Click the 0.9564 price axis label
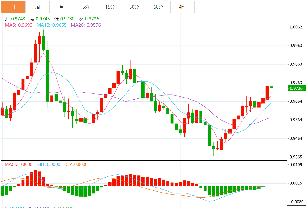 296,120
